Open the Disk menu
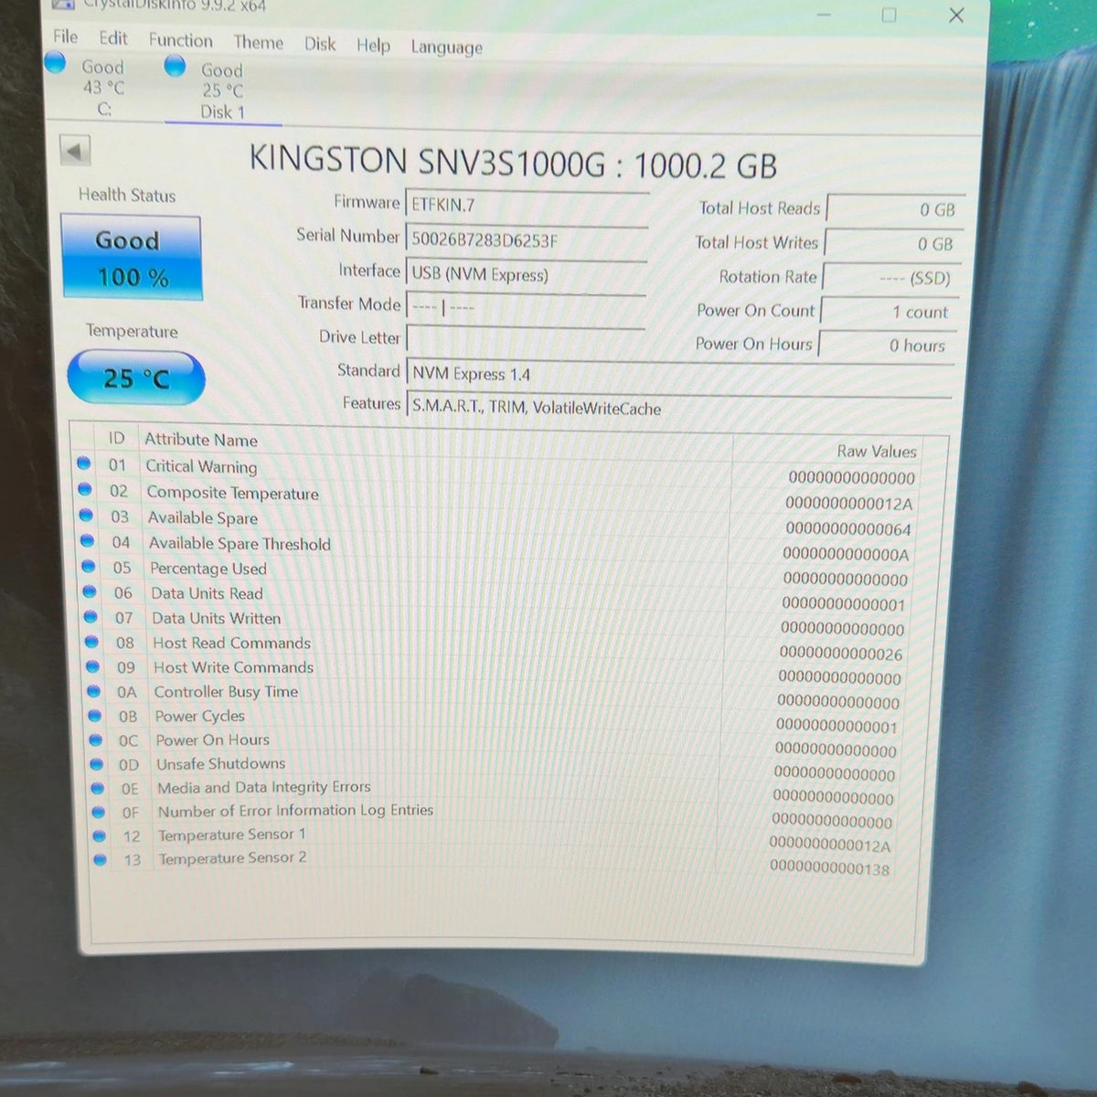1097x1097 pixels. click(320, 44)
